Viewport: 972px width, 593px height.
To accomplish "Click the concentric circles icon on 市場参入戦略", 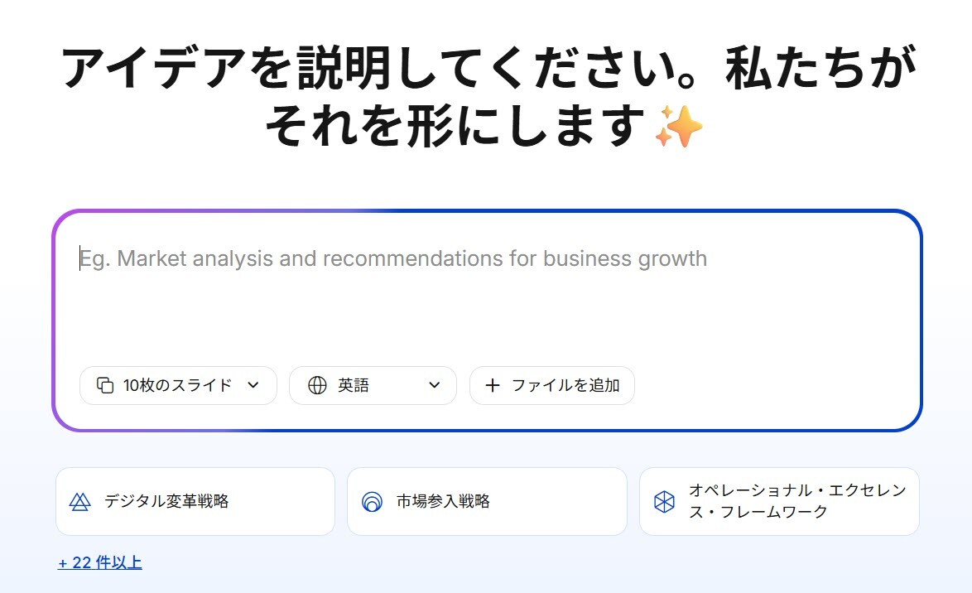I will click(373, 501).
